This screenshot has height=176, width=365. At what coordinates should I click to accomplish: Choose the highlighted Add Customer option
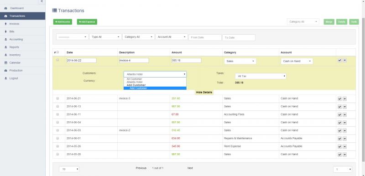pyautogui.click(x=155, y=88)
